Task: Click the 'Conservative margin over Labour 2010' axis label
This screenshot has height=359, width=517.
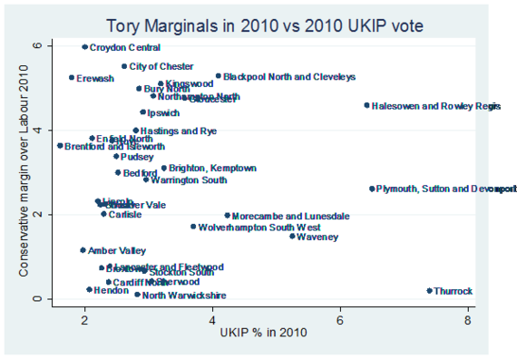Action: [24, 170]
